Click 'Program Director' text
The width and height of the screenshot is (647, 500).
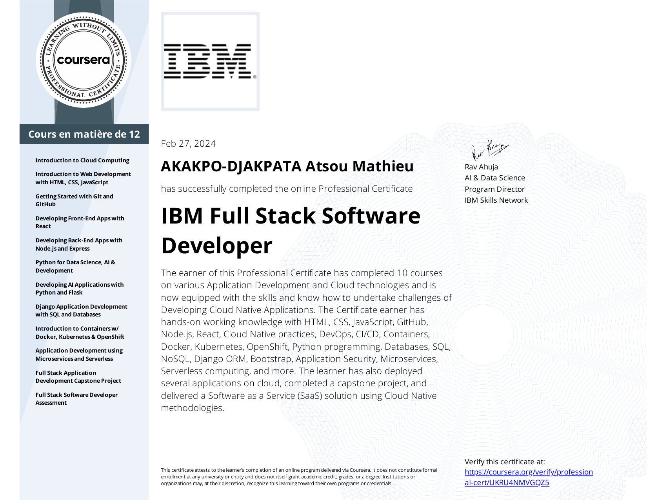click(x=494, y=189)
